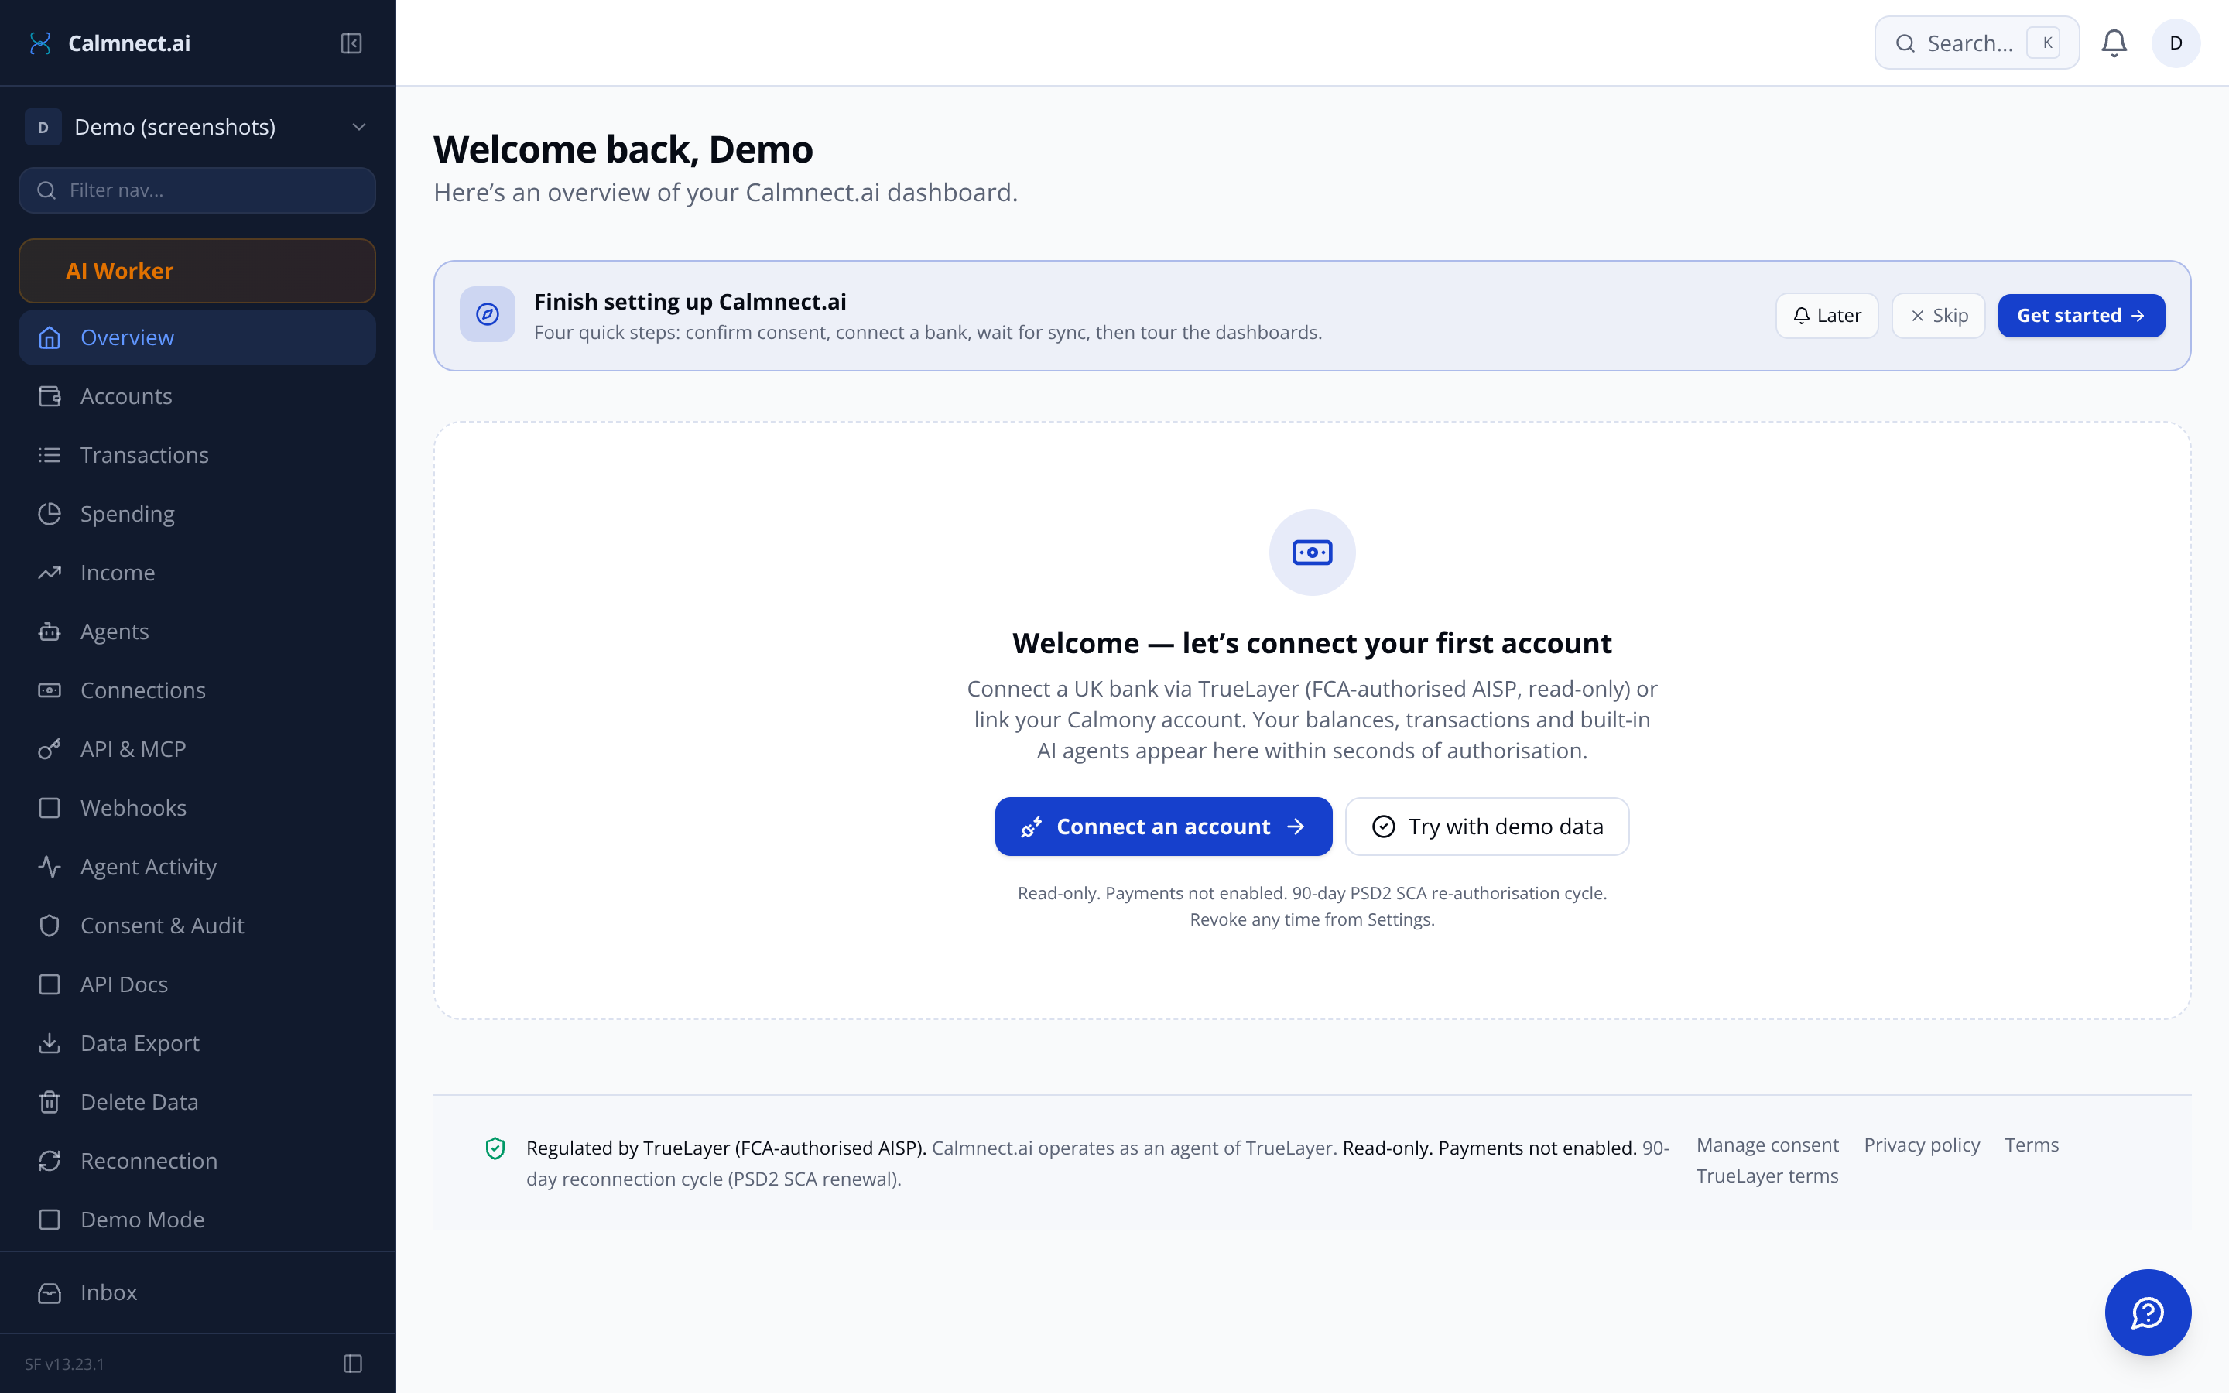Open the Transactions page
This screenshot has width=2229, height=1393.
tap(197, 455)
